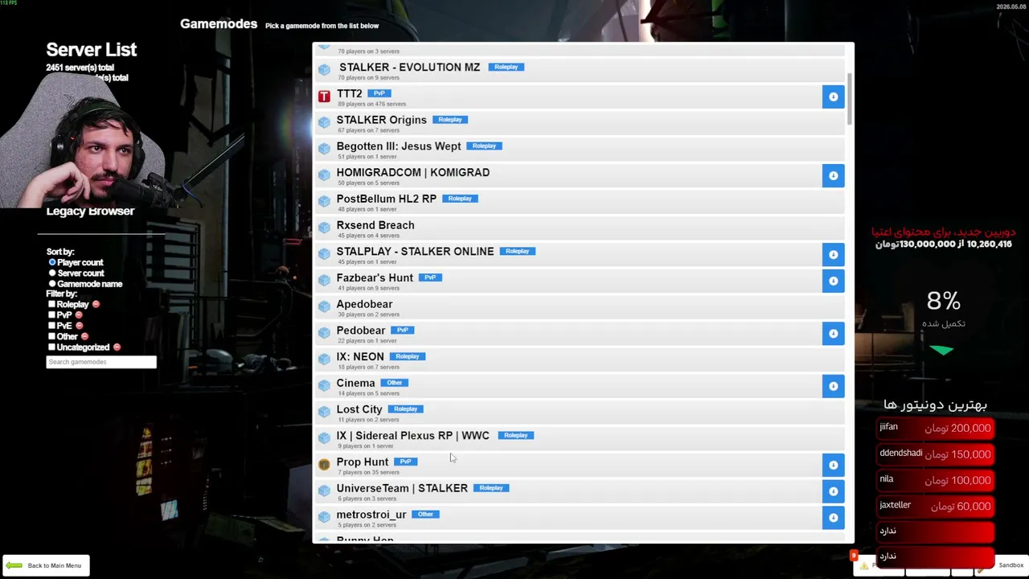The width and height of the screenshot is (1029, 579).
Task: Open STALKER - EVOLUTION MZ servers
Action: click(579, 70)
